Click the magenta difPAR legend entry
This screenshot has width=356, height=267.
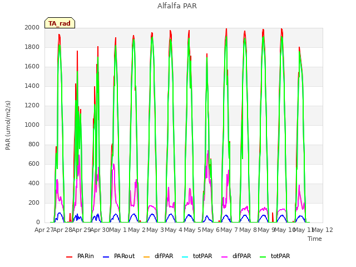tap(236, 256)
